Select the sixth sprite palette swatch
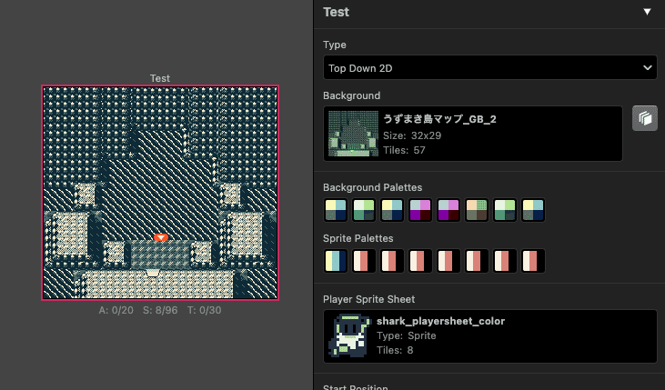Viewport: 665px width, 390px height. (x=477, y=261)
